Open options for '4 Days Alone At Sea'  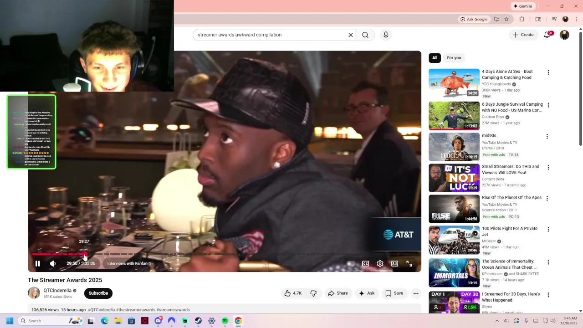(x=548, y=72)
